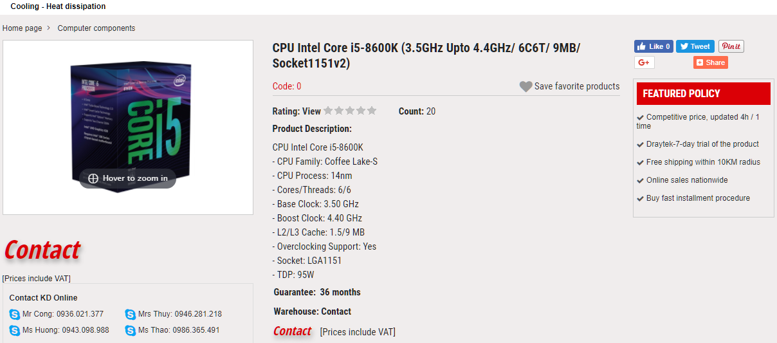Click Skype icon beside Ms Huong
The height and width of the screenshot is (343, 777).
tap(14, 330)
